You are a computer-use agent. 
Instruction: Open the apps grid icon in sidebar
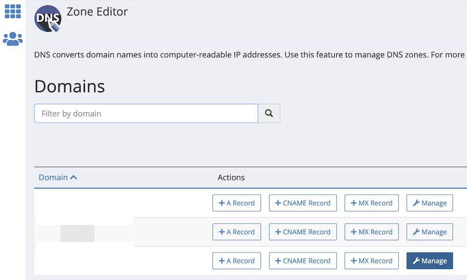click(x=13, y=11)
